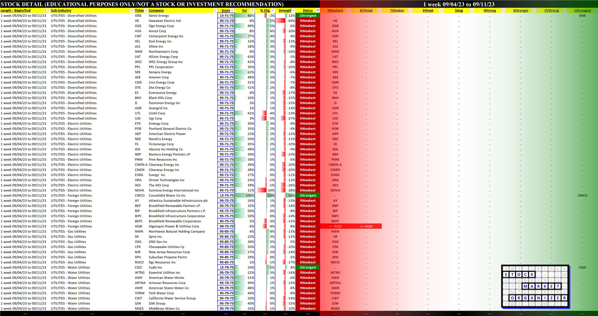Select the "Sub-Industry" header label
The image size is (598, 316).
(x=61, y=10)
